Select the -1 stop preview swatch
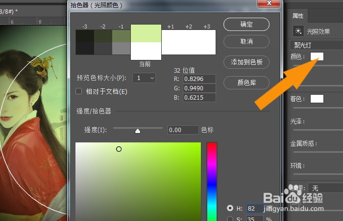343x221 pixels. point(122,42)
